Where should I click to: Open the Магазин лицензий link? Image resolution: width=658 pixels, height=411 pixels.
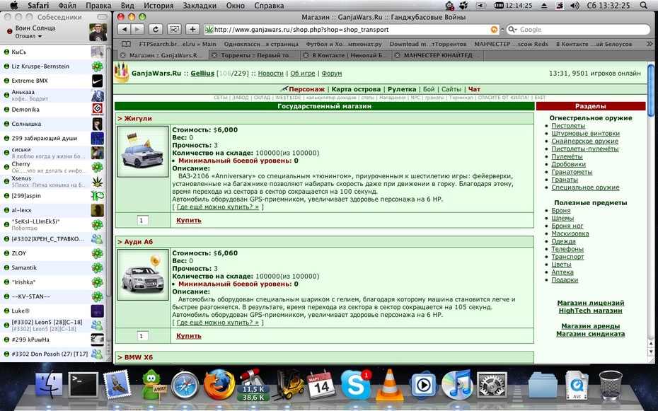tap(591, 303)
